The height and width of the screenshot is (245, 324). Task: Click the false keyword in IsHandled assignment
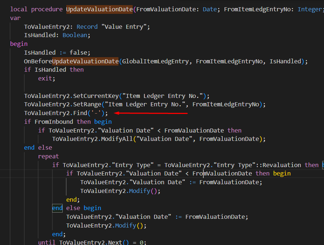(x=79, y=52)
